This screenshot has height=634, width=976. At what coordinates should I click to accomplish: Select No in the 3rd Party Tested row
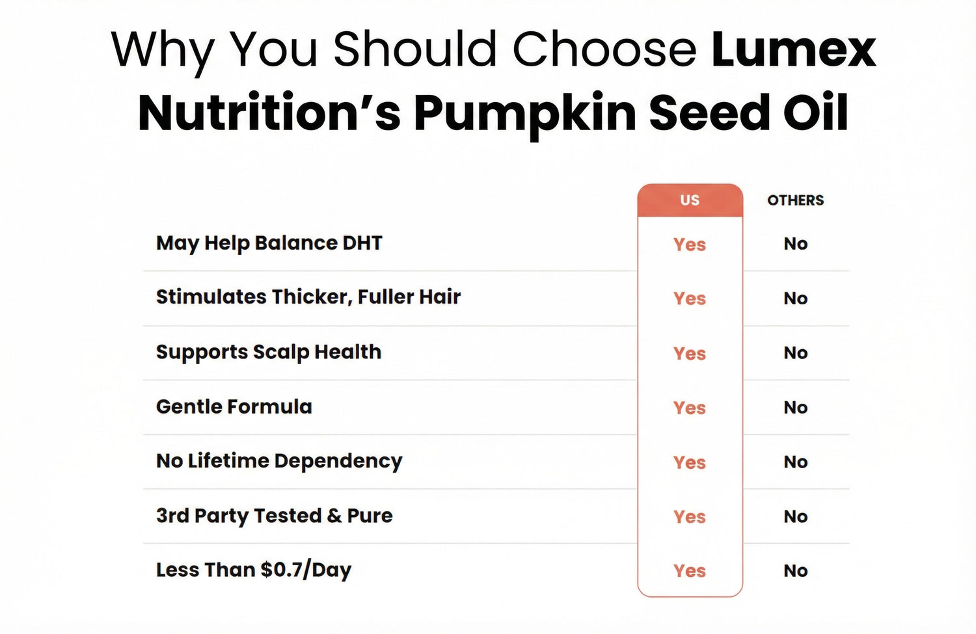pos(795,517)
